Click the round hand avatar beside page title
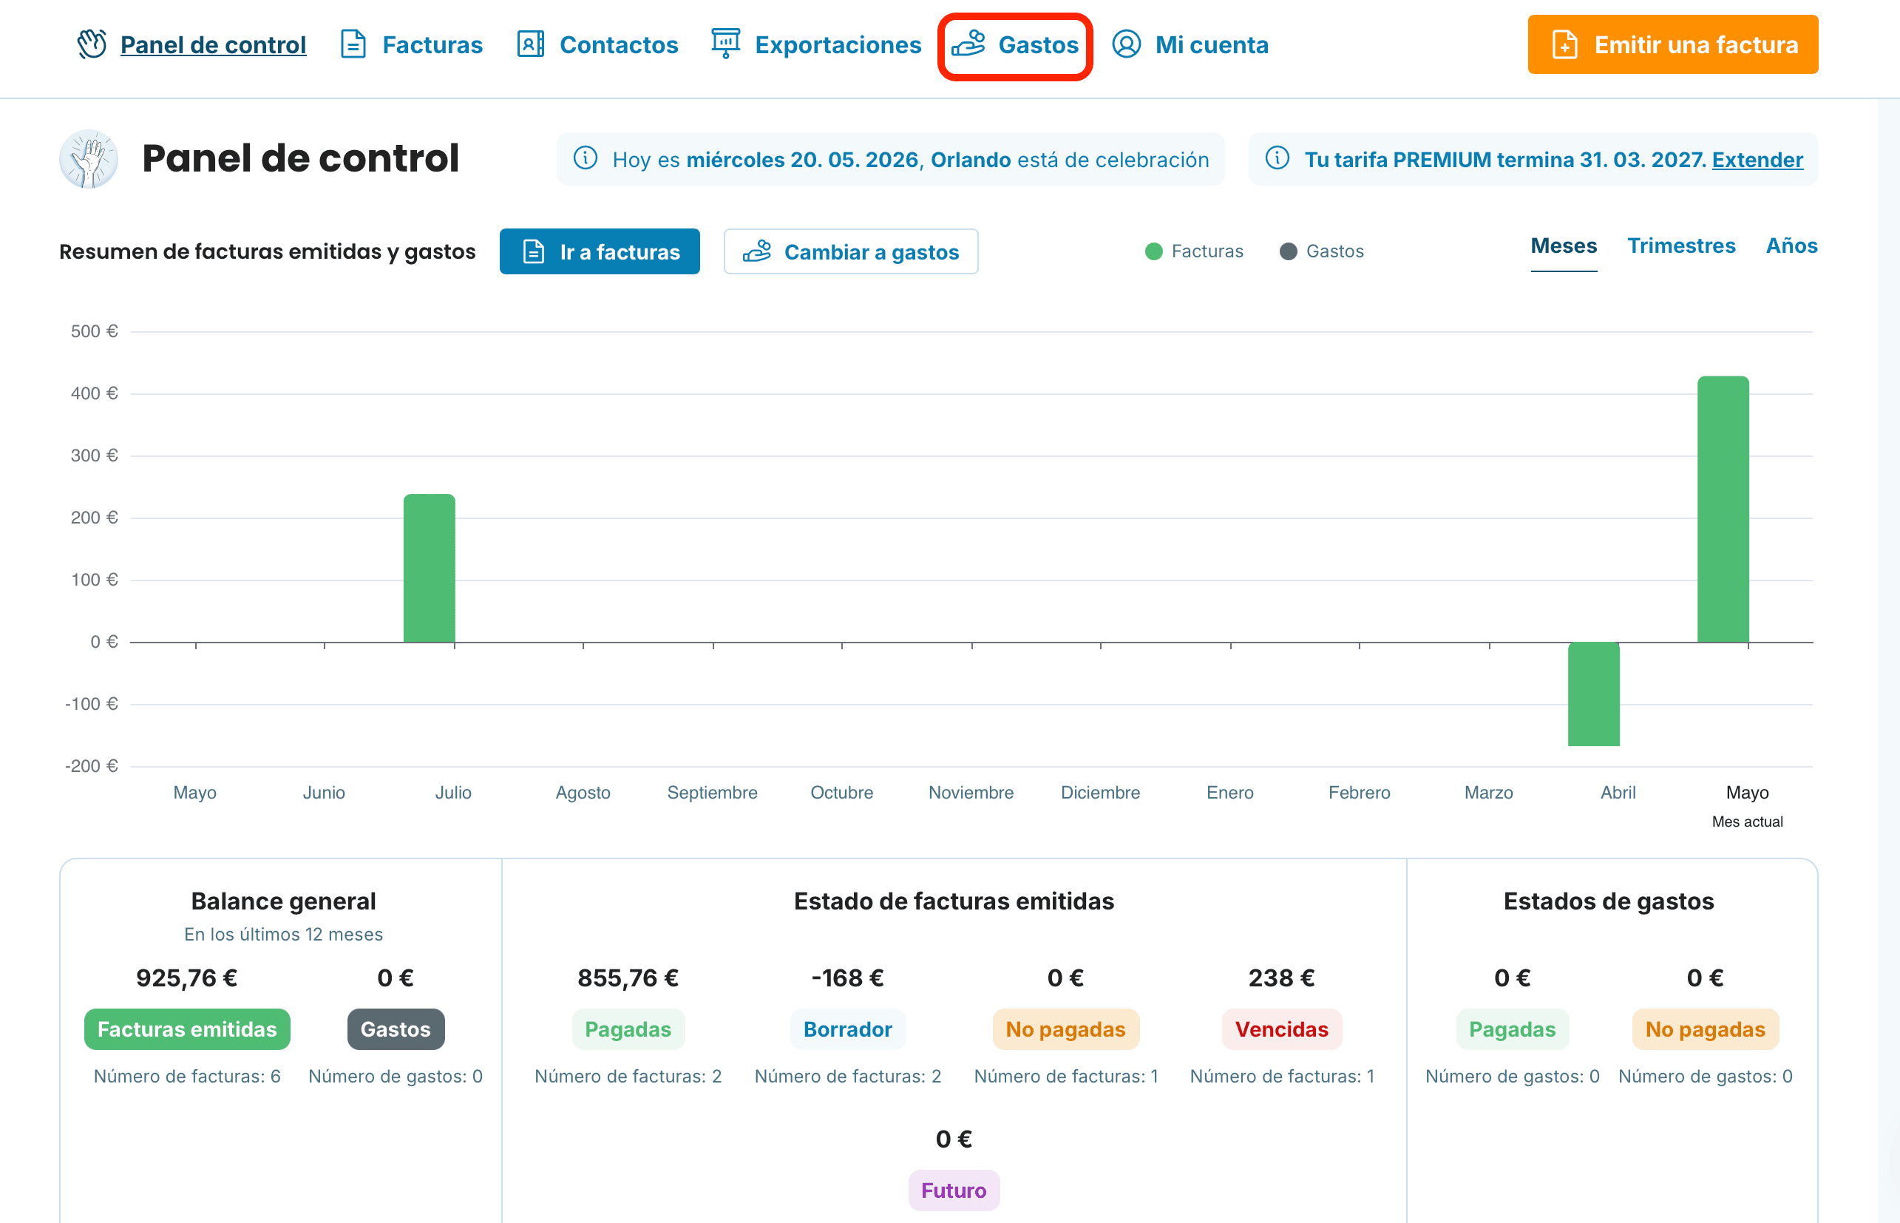1900x1223 pixels. click(x=89, y=159)
